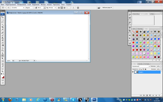The width and height of the screenshot is (163, 102).
Task: Select the Zoom magnifier tool
Action: (2, 71)
